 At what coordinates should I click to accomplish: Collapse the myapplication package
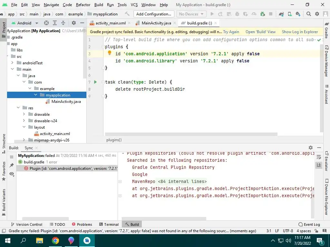click(x=35, y=95)
